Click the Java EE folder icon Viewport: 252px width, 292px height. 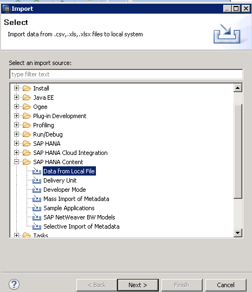(x=27, y=98)
